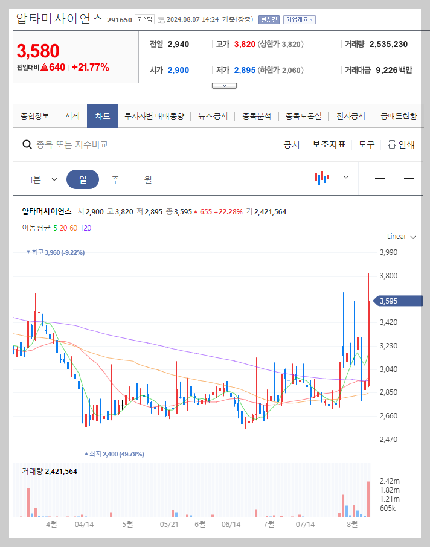The height and width of the screenshot is (547, 430).
Task: Click the magnifier search icon
Action: (x=27, y=144)
